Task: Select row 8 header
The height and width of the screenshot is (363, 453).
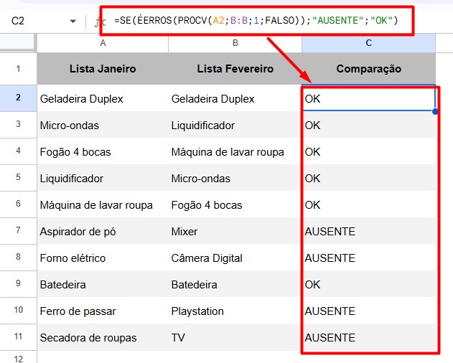Action: tap(18, 258)
